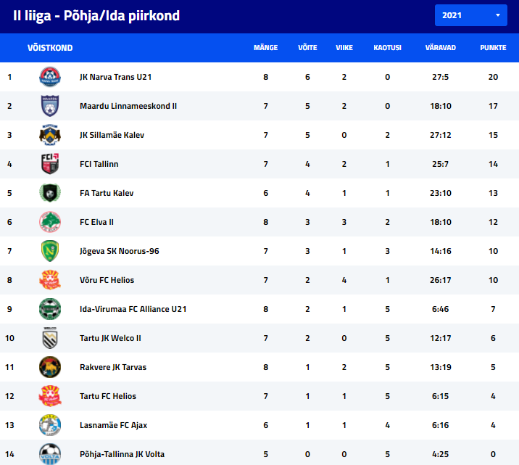Click the Võru FC Helios logo
Screen dimensions: 519x465
50,280
